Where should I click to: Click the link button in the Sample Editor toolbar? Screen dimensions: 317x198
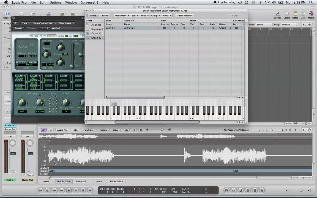[x=43, y=130]
